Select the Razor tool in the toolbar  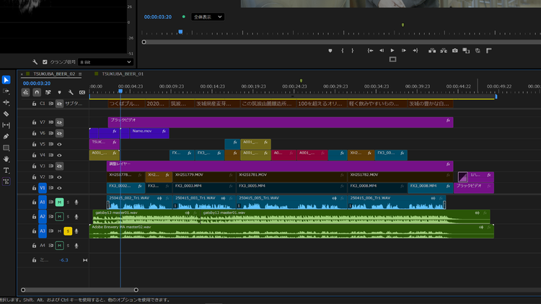[6, 114]
